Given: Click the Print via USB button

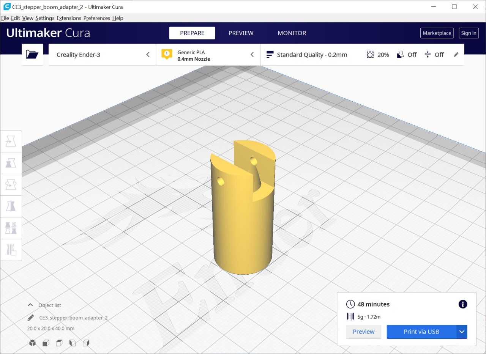Looking at the screenshot, I should click(x=421, y=332).
